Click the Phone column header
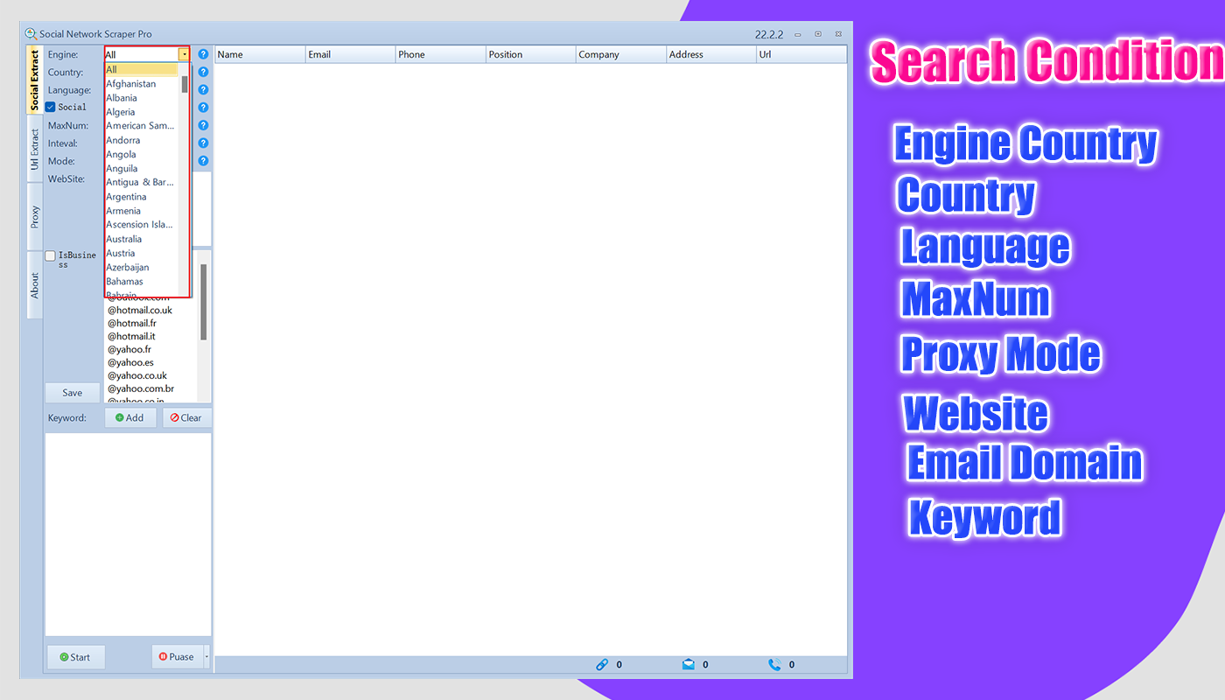This screenshot has width=1225, height=700. click(440, 54)
